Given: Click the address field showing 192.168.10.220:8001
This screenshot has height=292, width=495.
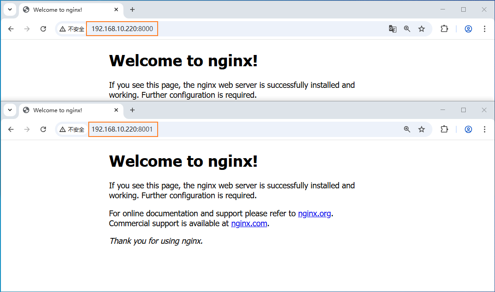Looking at the screenshot, I should (123, 129).
